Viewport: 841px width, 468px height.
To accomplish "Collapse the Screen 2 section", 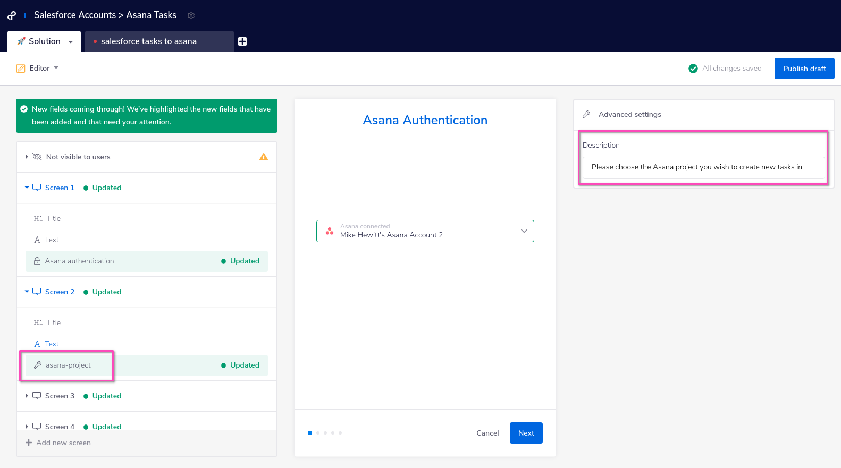I will pos(27,292).
